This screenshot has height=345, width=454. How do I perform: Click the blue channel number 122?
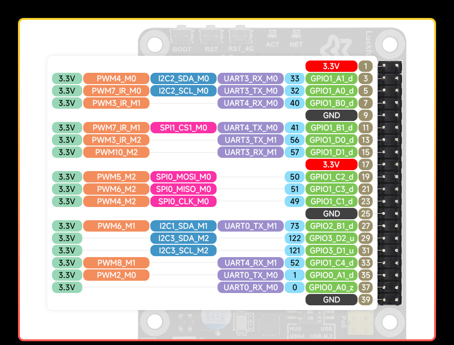pos(294,238)
